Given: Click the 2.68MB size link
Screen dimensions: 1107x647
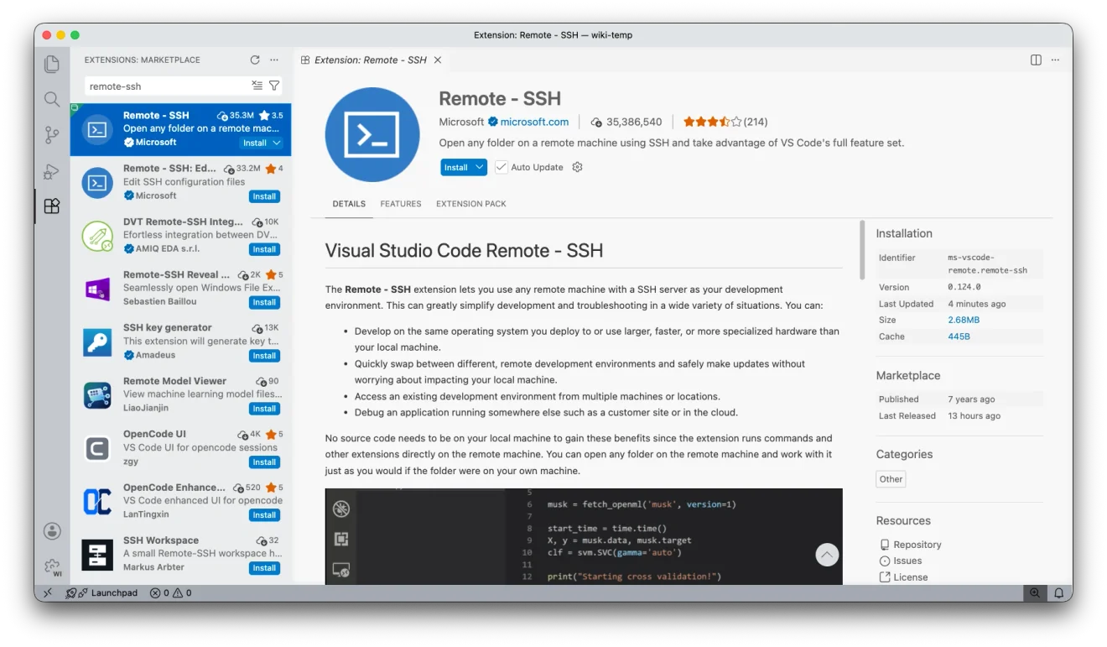Looking at the screenshot, I should [x=964, y=320].
